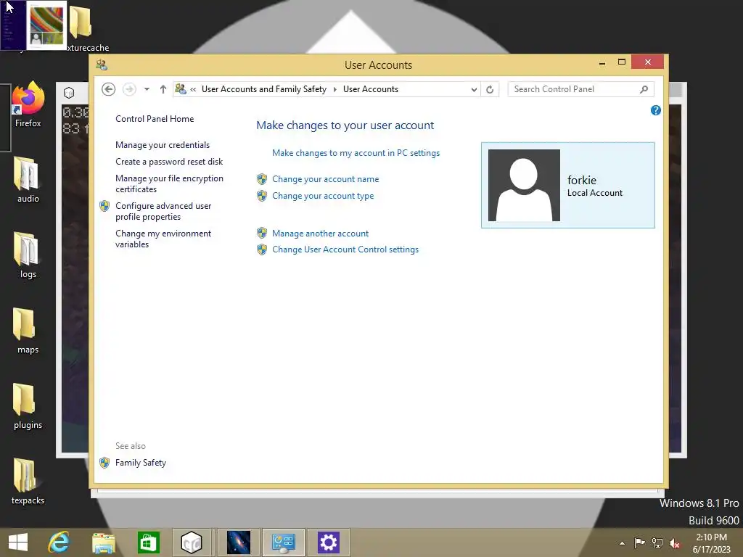Show hidden system tray icons
743x557 pixels.
622,543
